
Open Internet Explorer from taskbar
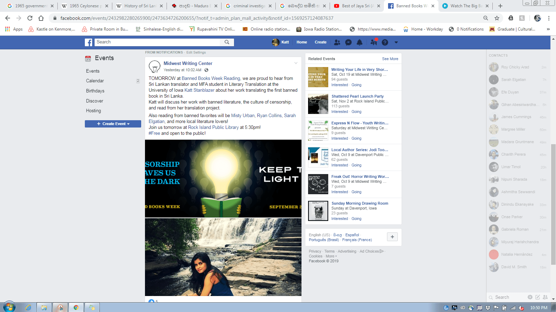(29, 307)
